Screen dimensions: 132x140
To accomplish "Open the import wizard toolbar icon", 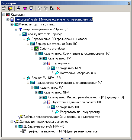I will [19, 8].
